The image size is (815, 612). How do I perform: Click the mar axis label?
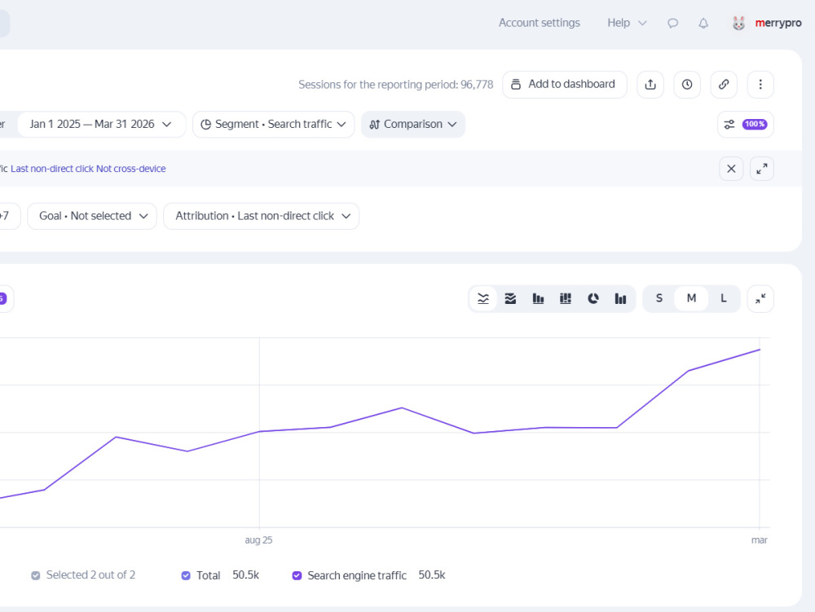coord(760,540)
